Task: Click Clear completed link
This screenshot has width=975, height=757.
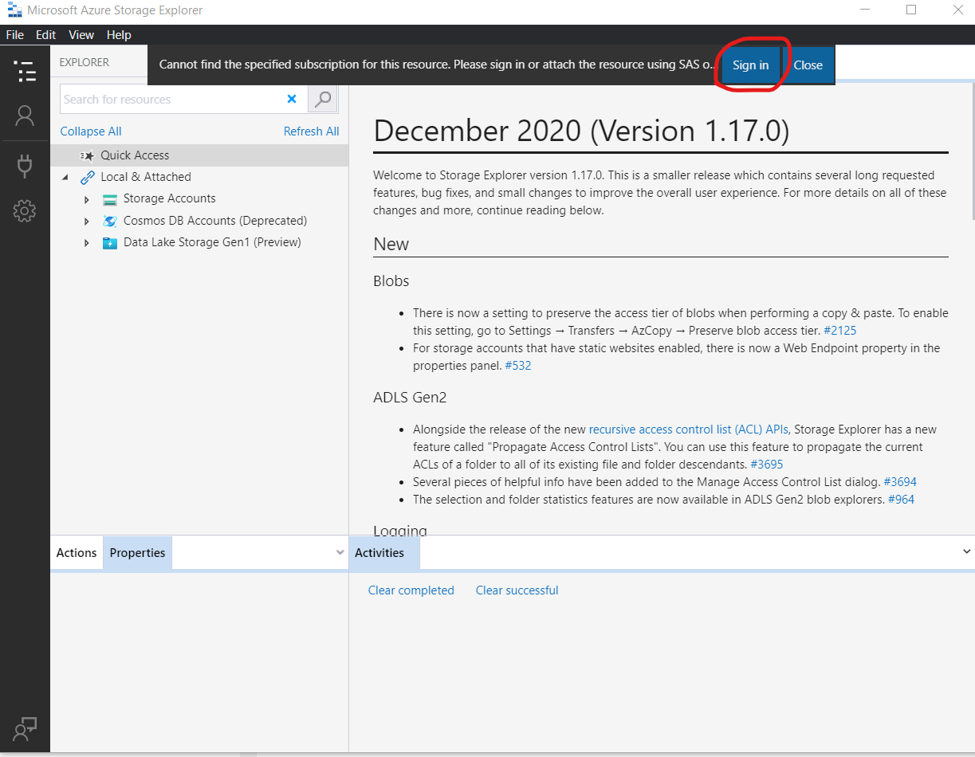Action: (x=411, y=590)
